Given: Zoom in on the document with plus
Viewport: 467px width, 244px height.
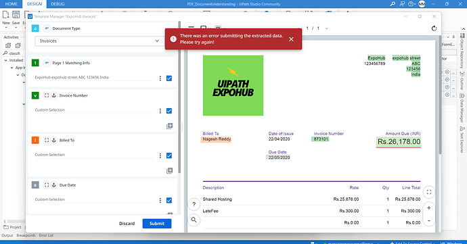Looking at the screenshot, I should [429, 208].
